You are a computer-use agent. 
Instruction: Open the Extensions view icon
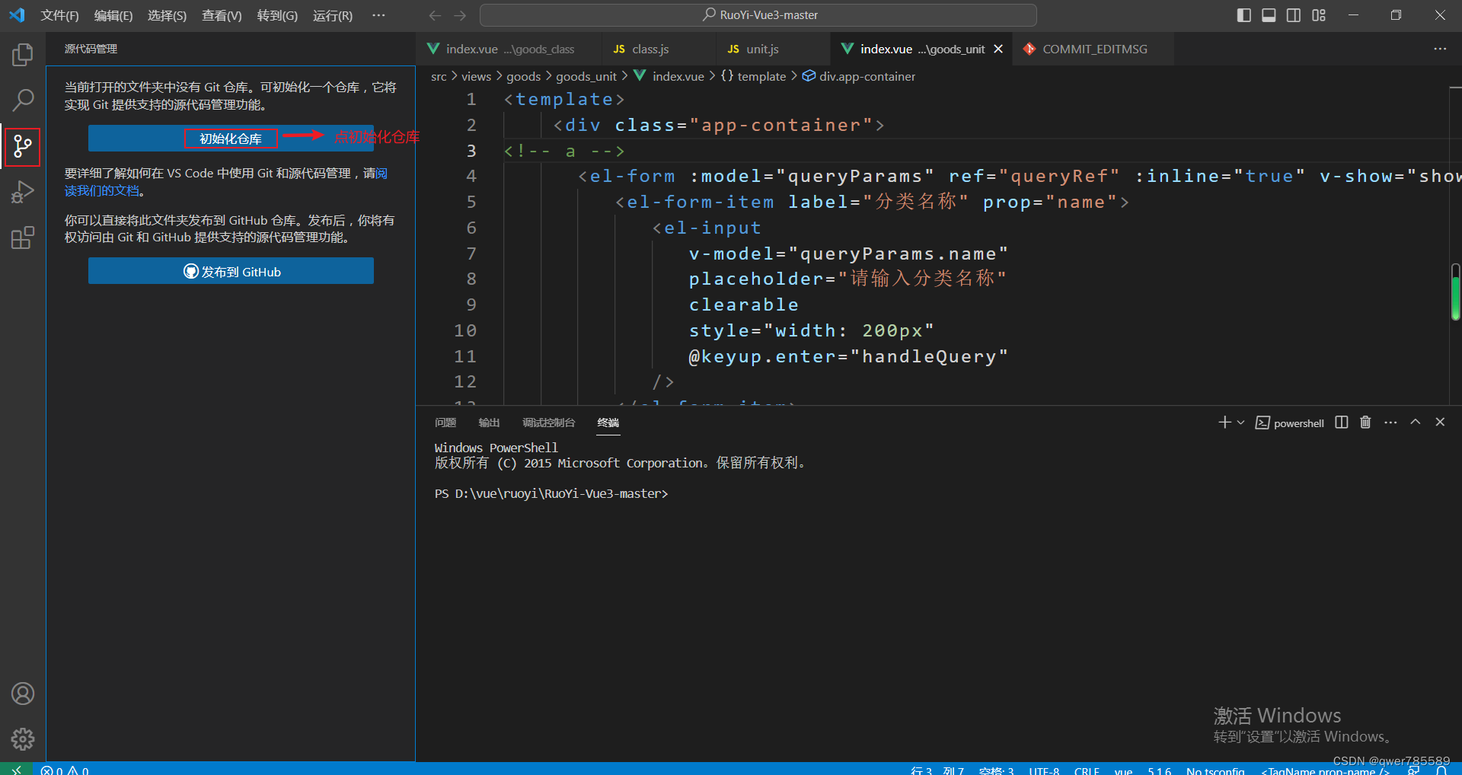[x=23, y=238]
